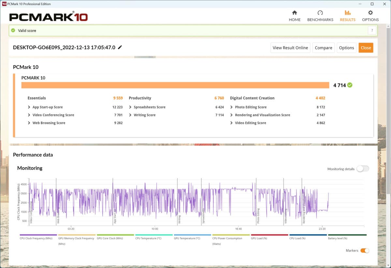Click Rendering and Visualization value 2 147
The image size is (391, 268).
tap(320, 115)
